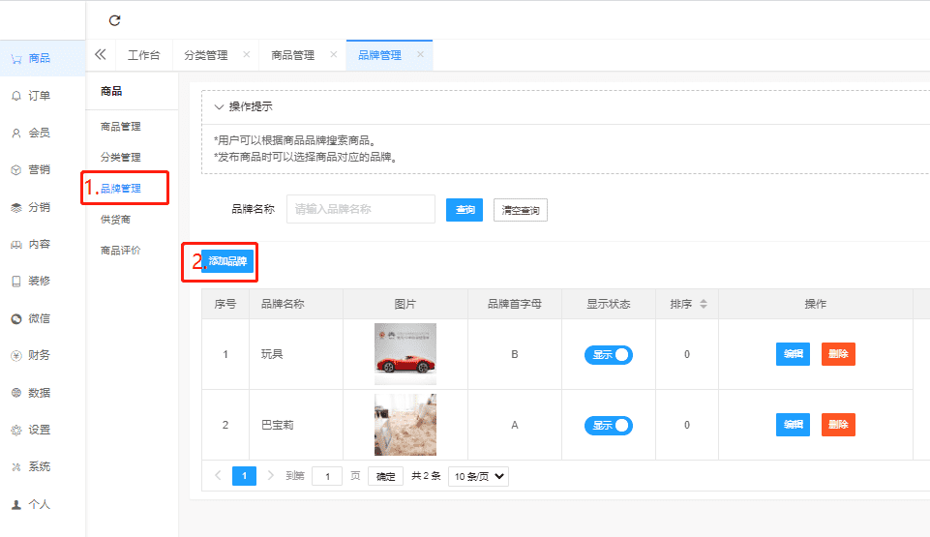Switch to the 分类管理 tab
930x537 pixels.
pyautogui.click(x=206, y=55)
